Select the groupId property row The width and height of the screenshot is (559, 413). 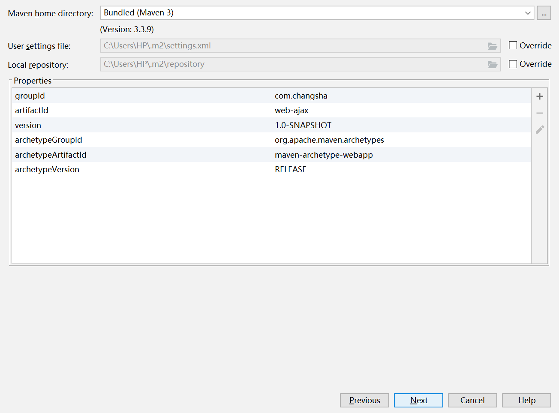tap(271, 96)
